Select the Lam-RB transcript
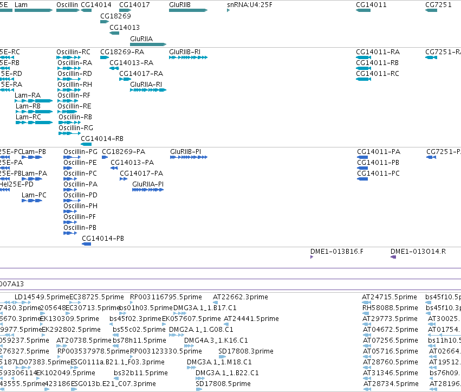The image size is (461, 392). click(34, 112)
